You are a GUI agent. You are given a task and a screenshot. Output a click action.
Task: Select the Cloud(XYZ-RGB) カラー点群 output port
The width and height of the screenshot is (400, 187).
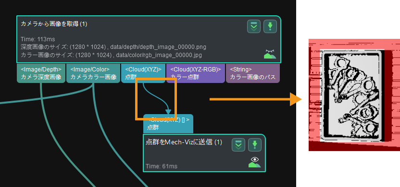(195, 73)
